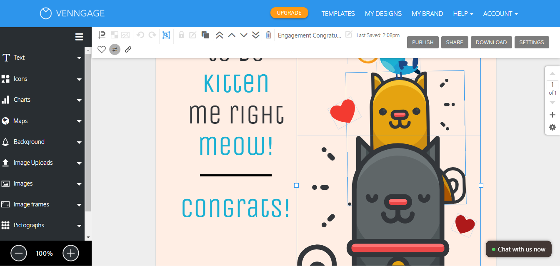Click the page number field showing 1
This screenshot has width=560, height=279.
552,85
